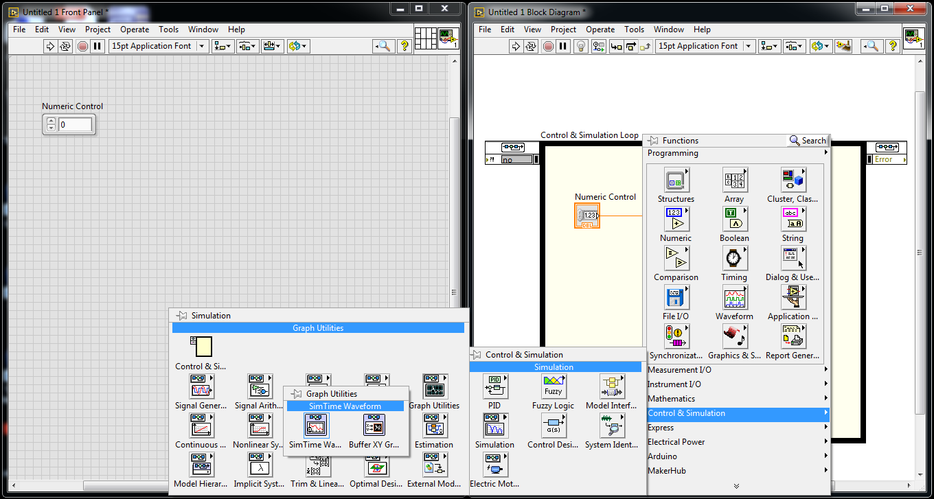
Task: Open the Tools menu on the front panel
Action: pyautogui.click(x=168, y=30)
